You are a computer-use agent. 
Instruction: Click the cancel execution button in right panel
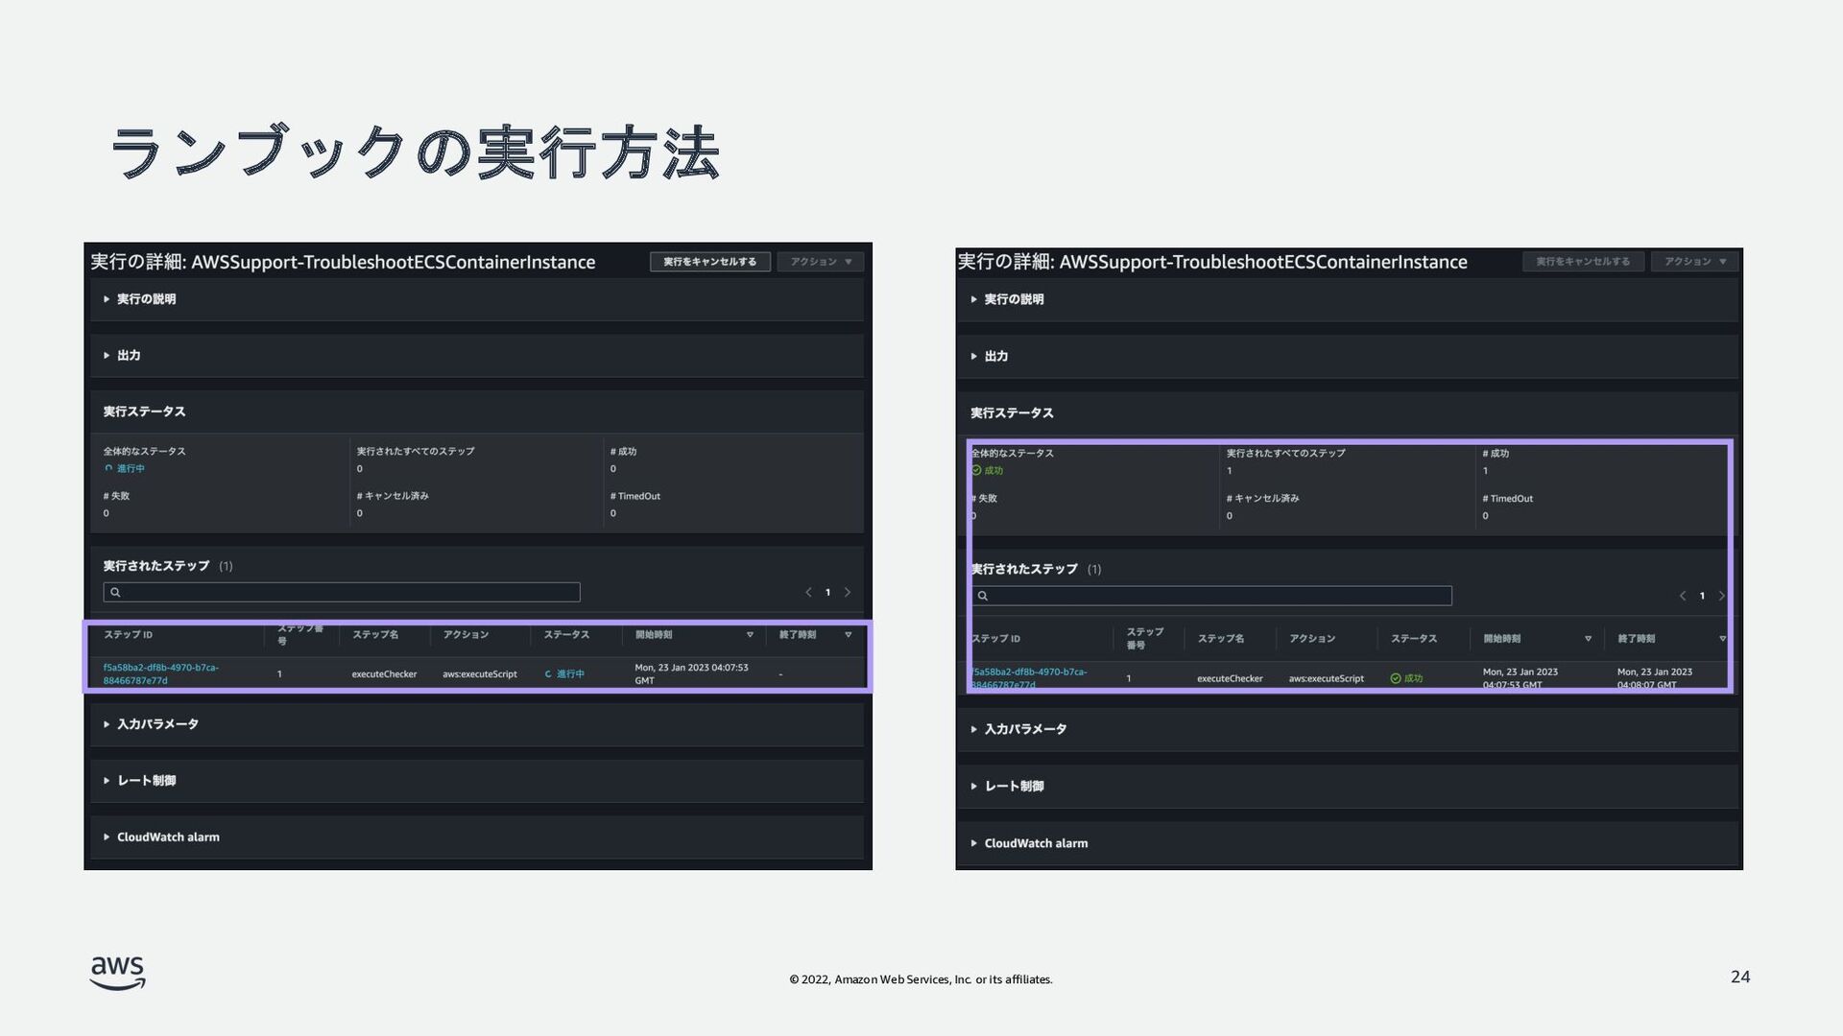click(1583, 262)
